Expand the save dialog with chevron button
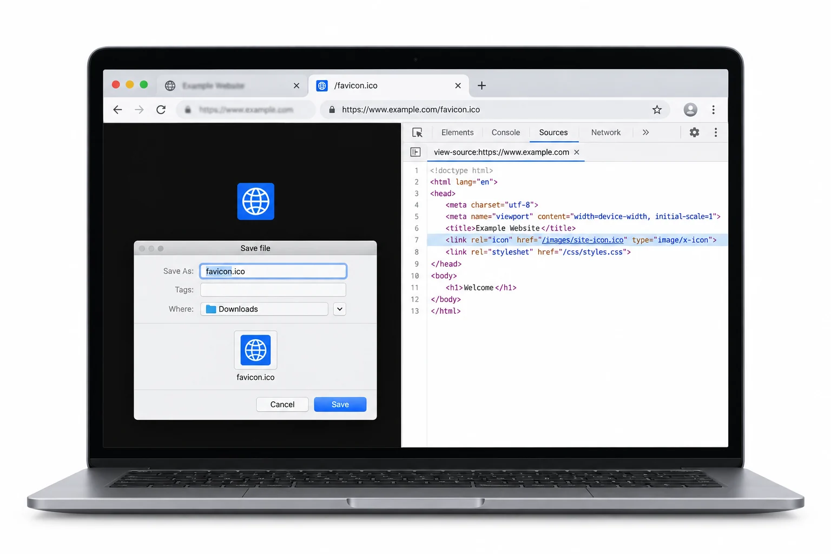Image resolution: width=831 pixels, height=554 pixels. click(340, 309)
